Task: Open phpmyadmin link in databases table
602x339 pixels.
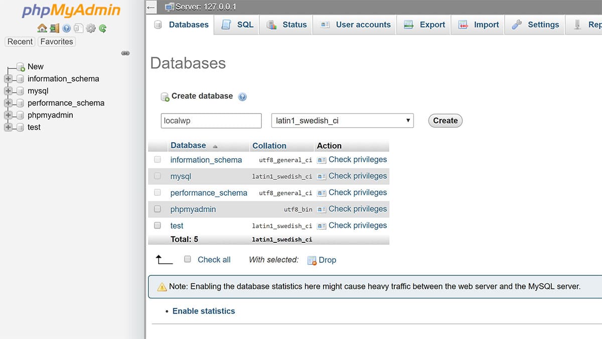Action: [193, 209]
